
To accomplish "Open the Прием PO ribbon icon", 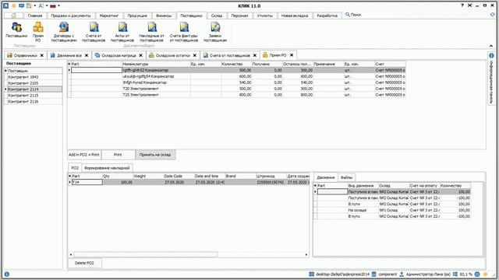I will point(38,32).
